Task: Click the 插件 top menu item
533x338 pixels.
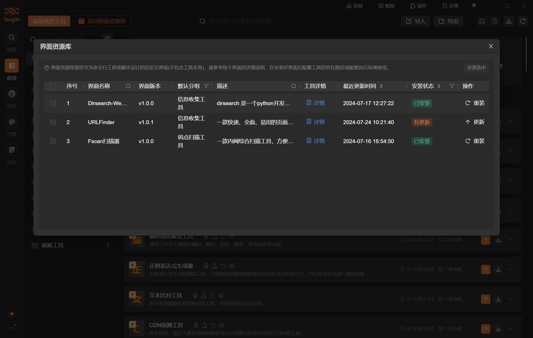Action: pos(418,6)
